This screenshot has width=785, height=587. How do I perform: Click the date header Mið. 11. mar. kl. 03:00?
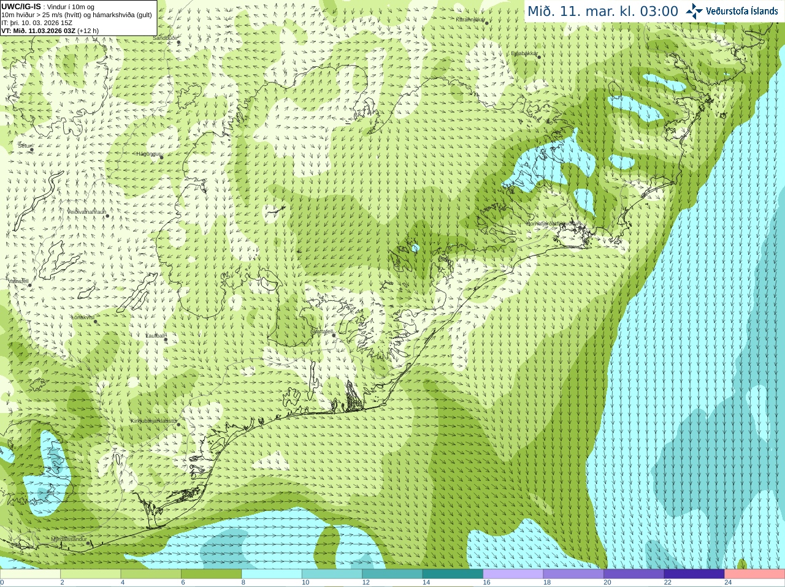coord(603,12)
